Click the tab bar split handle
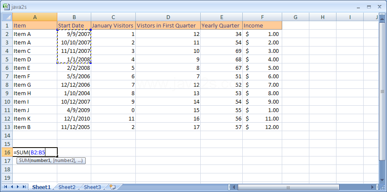 tap(229, 187)
